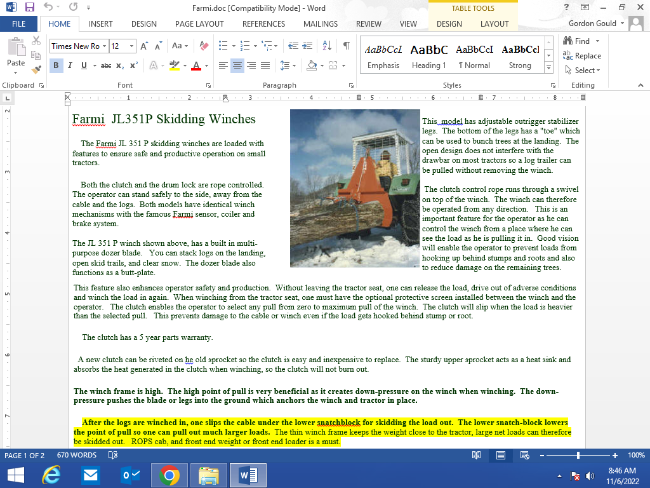The width and height of the screenshot is (650, 488).
Task: Open Google Chrome from the taskbar
Action: point(169,475)
